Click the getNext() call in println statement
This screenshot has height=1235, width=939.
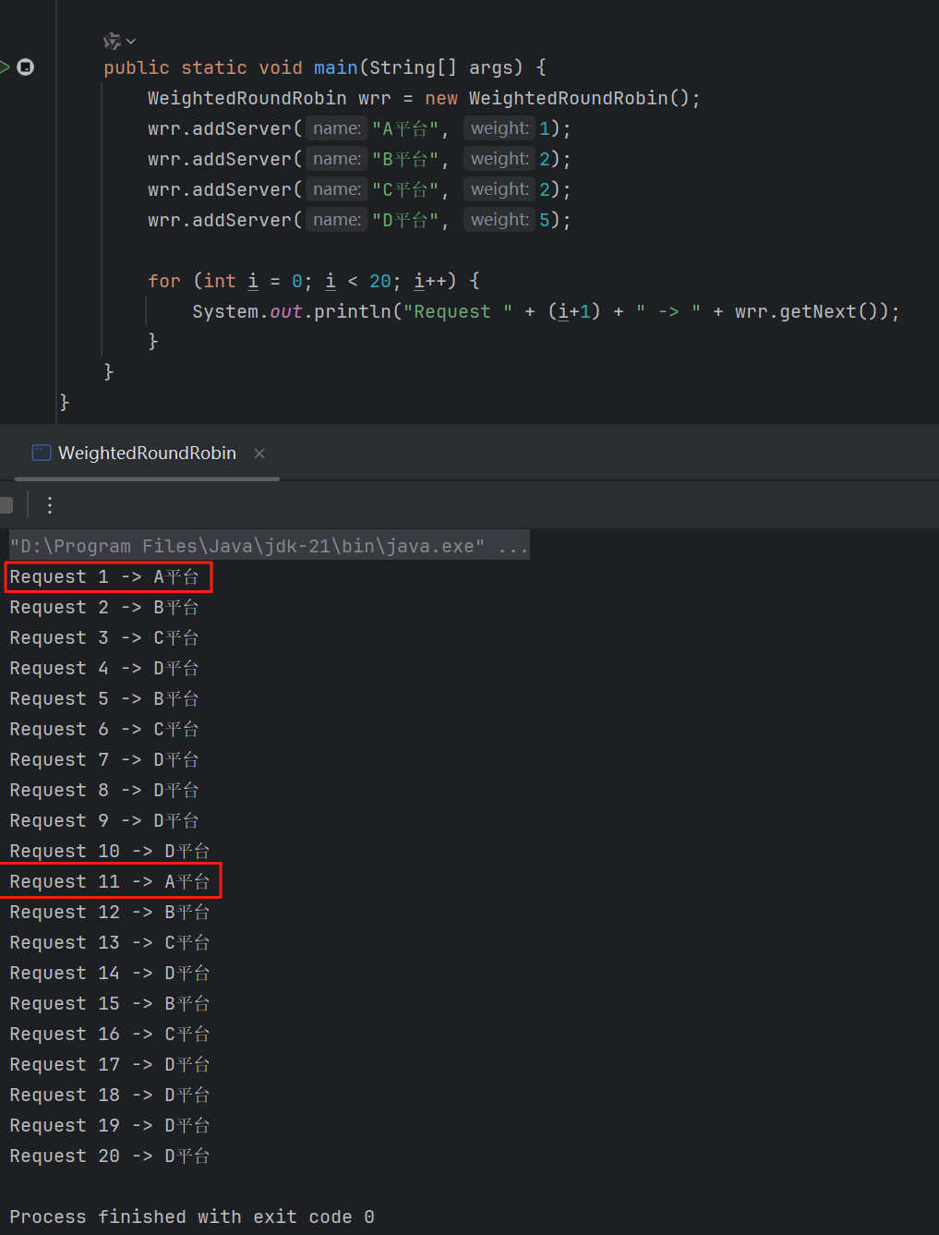click(x=833, y=311)
